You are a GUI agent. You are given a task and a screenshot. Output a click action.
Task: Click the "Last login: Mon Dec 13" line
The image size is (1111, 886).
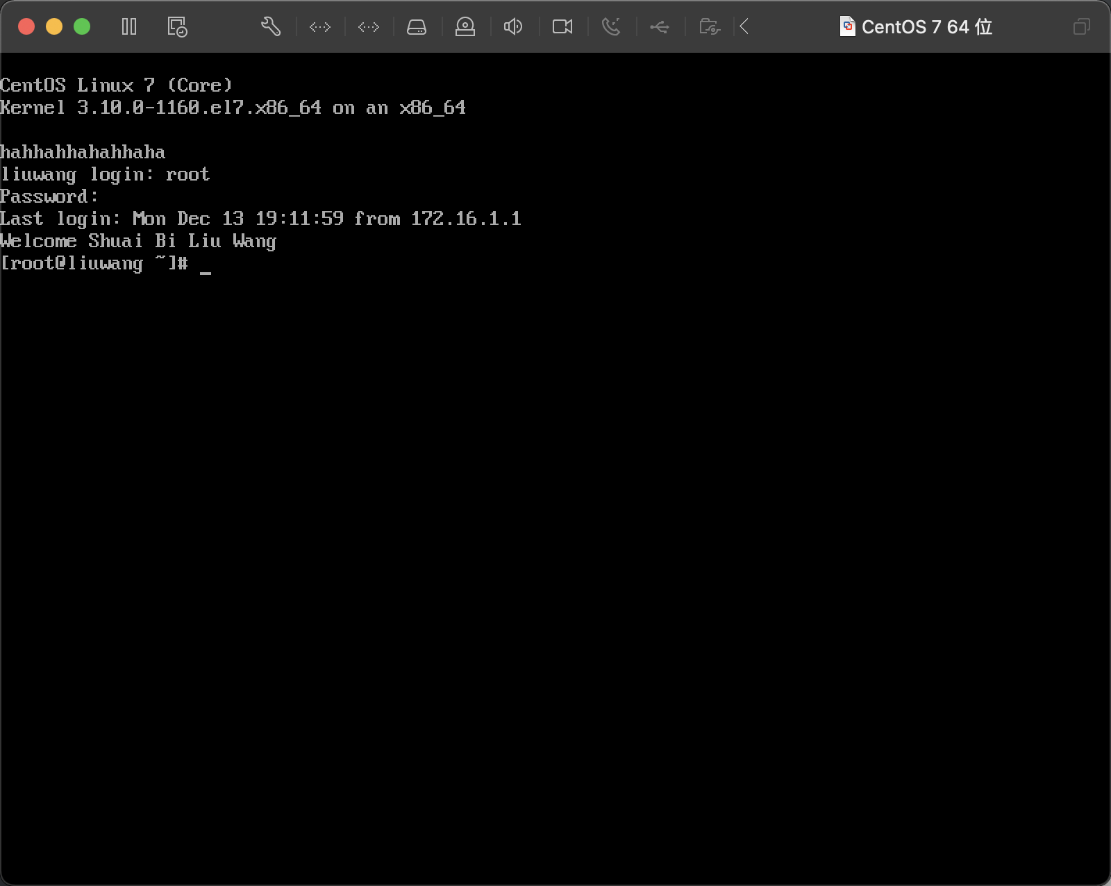pos(260,219)
